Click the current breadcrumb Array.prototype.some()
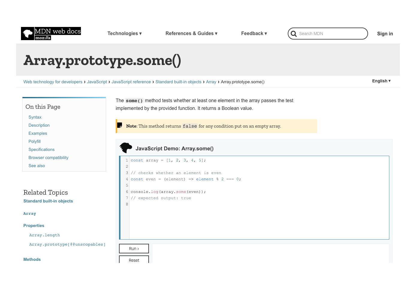The width and height of the screenshot is (416, 286). pyautogui.click(x=243, y=82)
